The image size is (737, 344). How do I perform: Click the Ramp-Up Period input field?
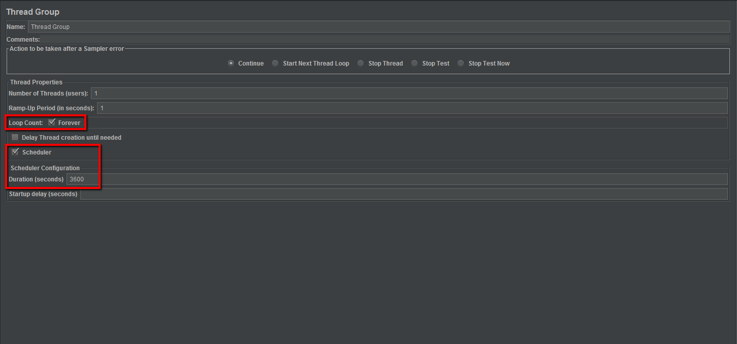412,108
